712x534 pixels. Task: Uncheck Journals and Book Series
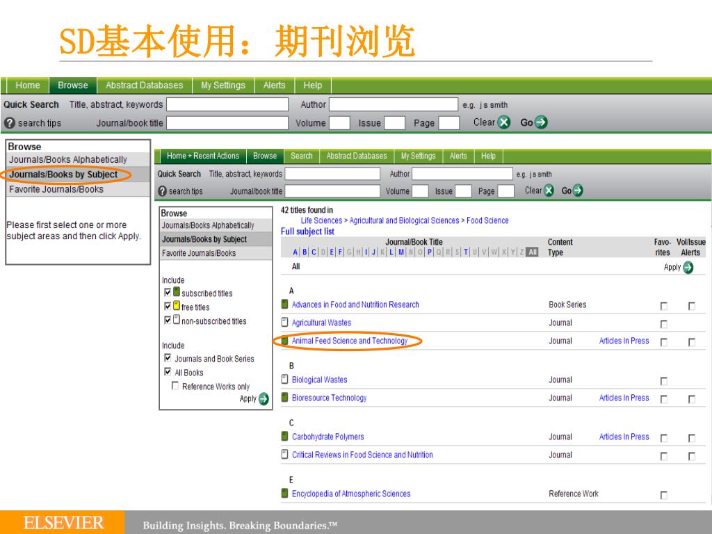(x=168, y=358)
